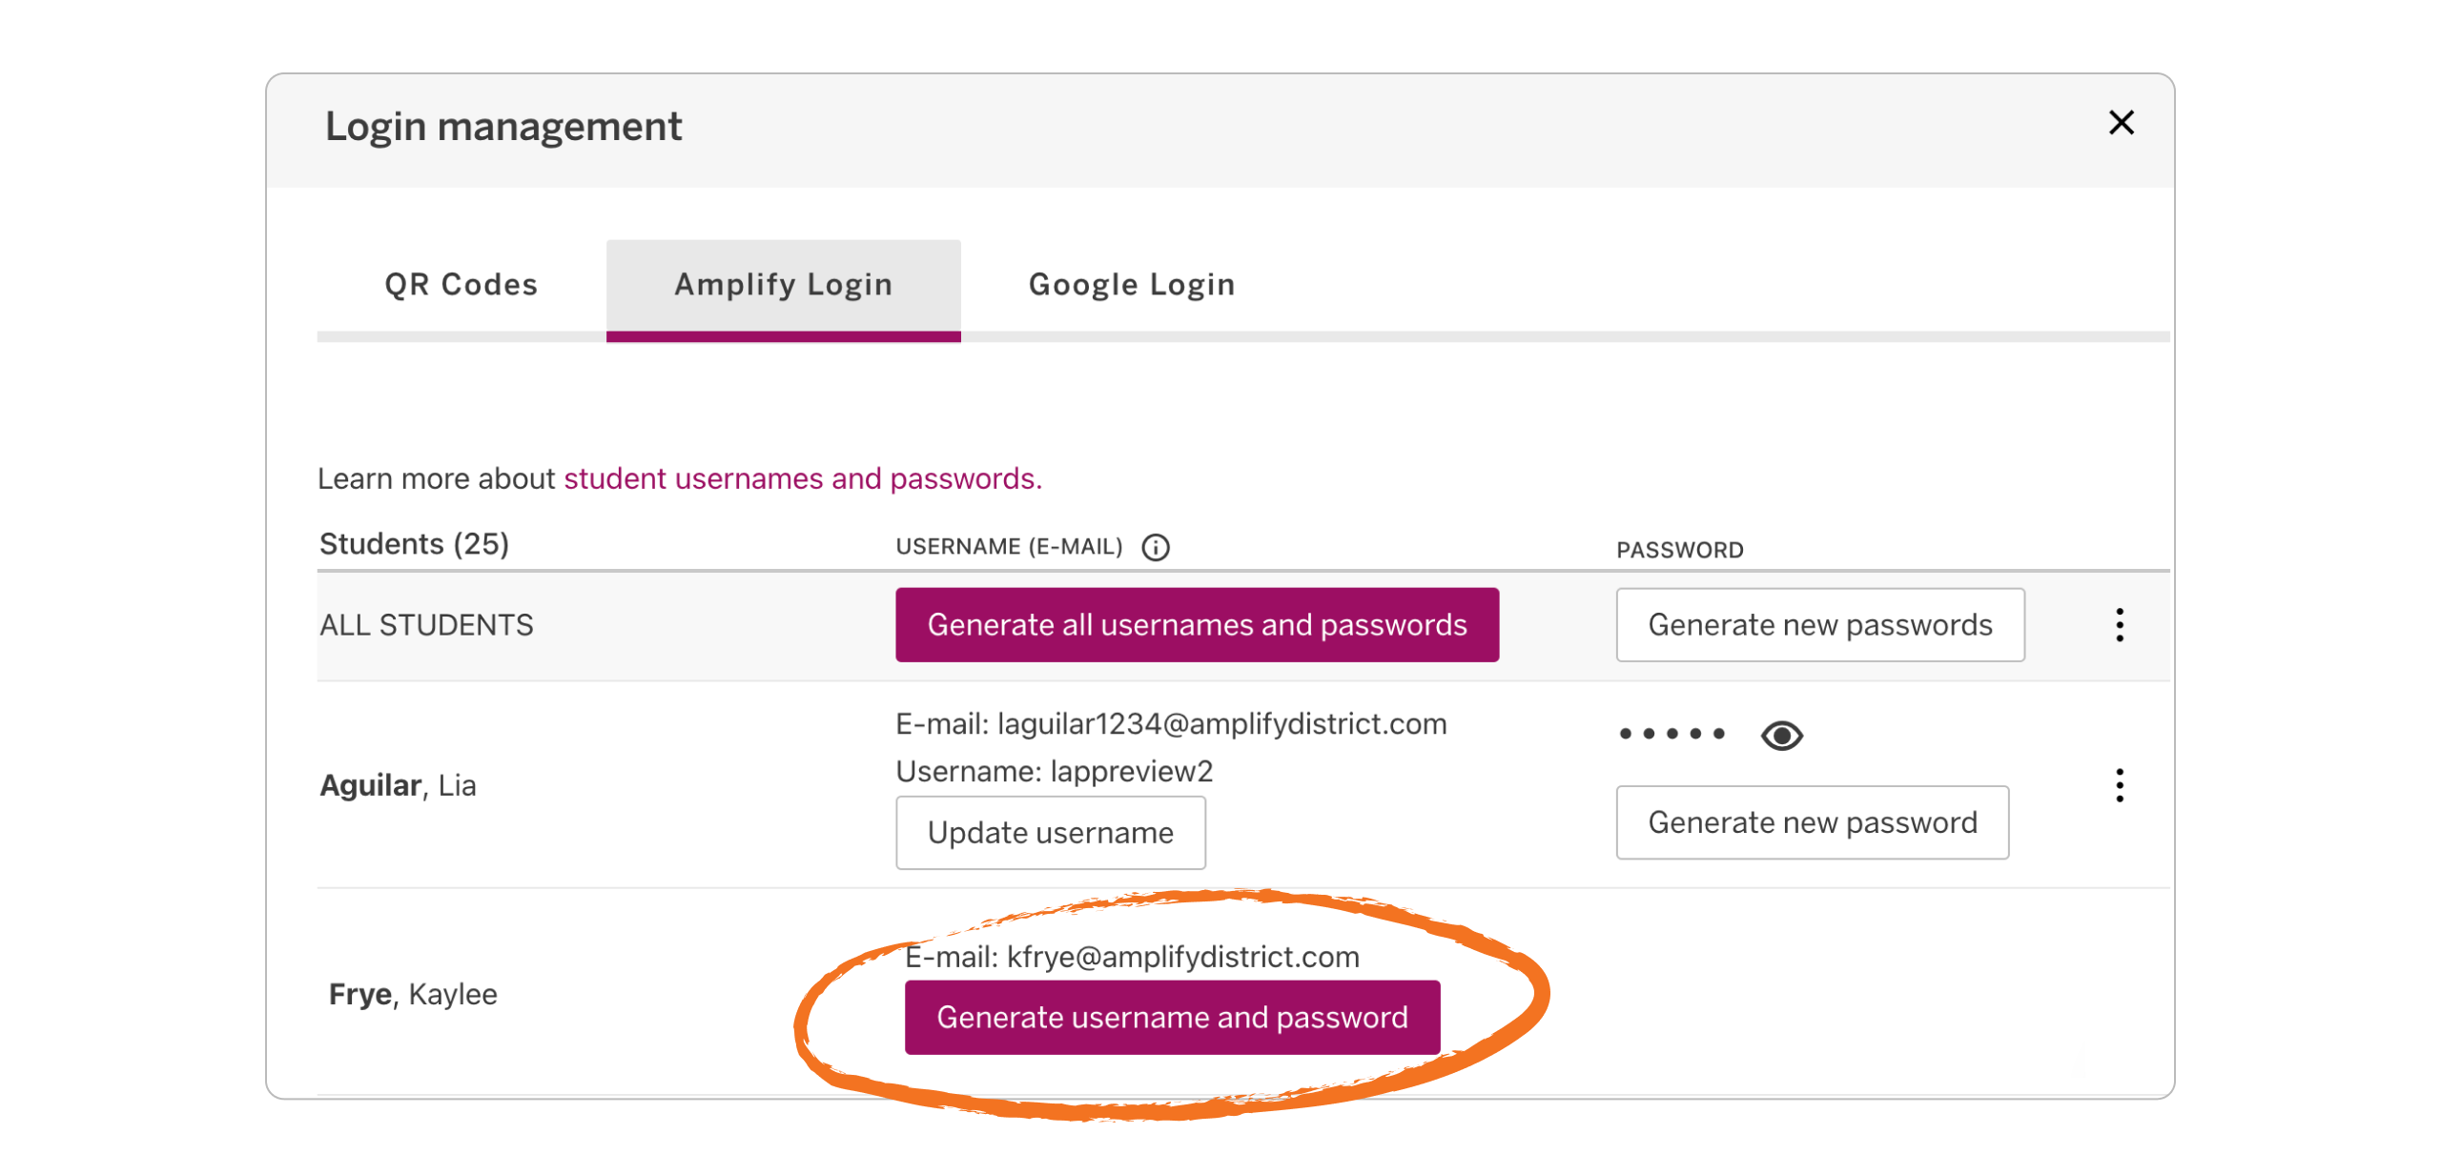Click the PASSWORD column header
Image resolution: width=2441 pixels, height=1174 pixels.
[1679, 549]
